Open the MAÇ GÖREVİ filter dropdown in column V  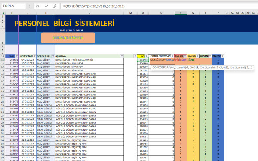(x=185, y=56)
